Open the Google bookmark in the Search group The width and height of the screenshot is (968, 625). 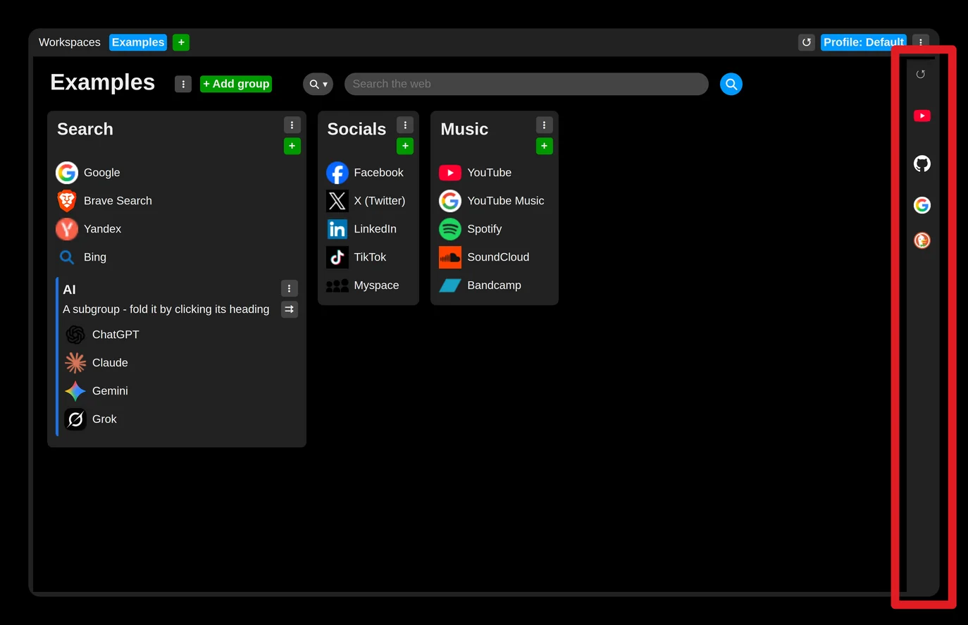(x=88, y=173)
